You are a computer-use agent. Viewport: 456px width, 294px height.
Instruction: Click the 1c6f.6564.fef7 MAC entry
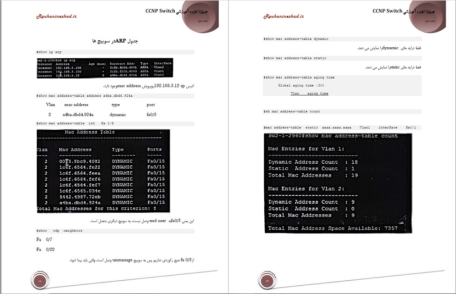pos(80,185)
